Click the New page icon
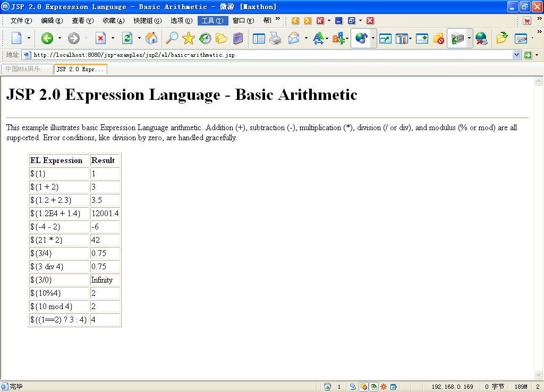The image size is (544, 392). [16, 38]
